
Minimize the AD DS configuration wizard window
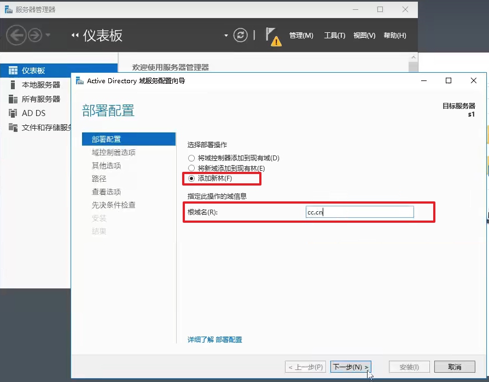424,80
